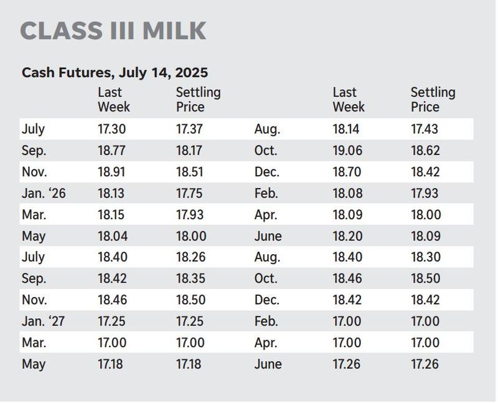Select the May last week value 17.18
This screenshot has width=498, height=403.
[x=110, y=364]
